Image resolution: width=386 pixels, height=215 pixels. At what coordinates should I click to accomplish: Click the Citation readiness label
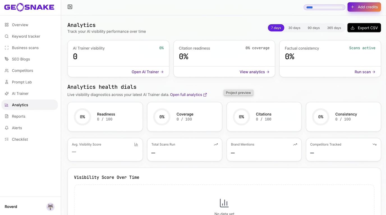coord(194,48)
